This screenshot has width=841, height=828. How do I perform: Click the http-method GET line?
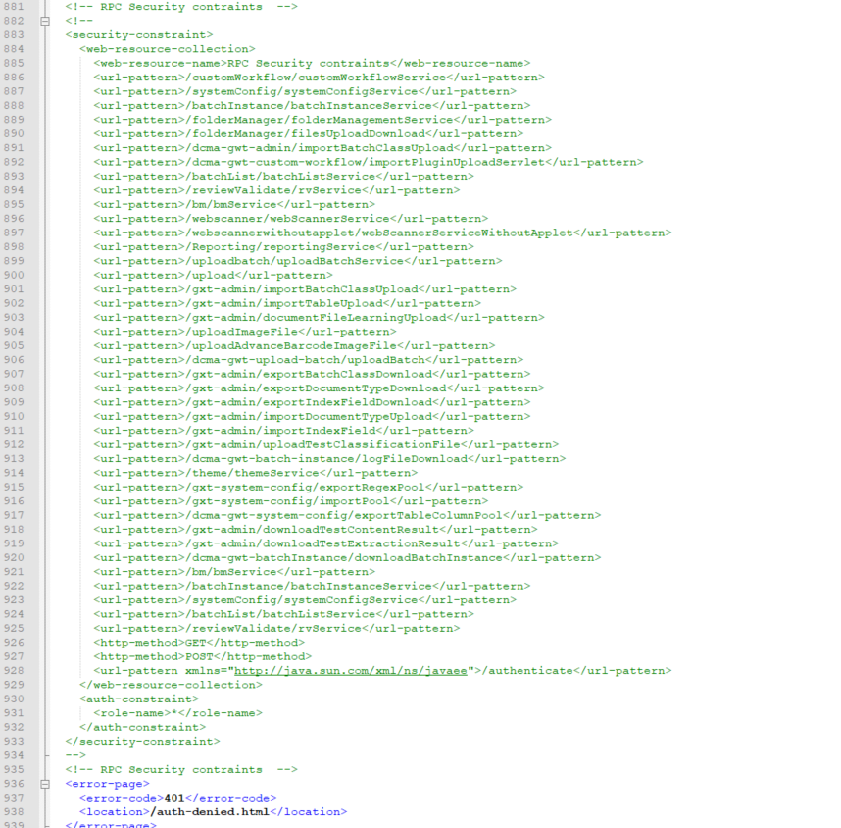(199, 643)
